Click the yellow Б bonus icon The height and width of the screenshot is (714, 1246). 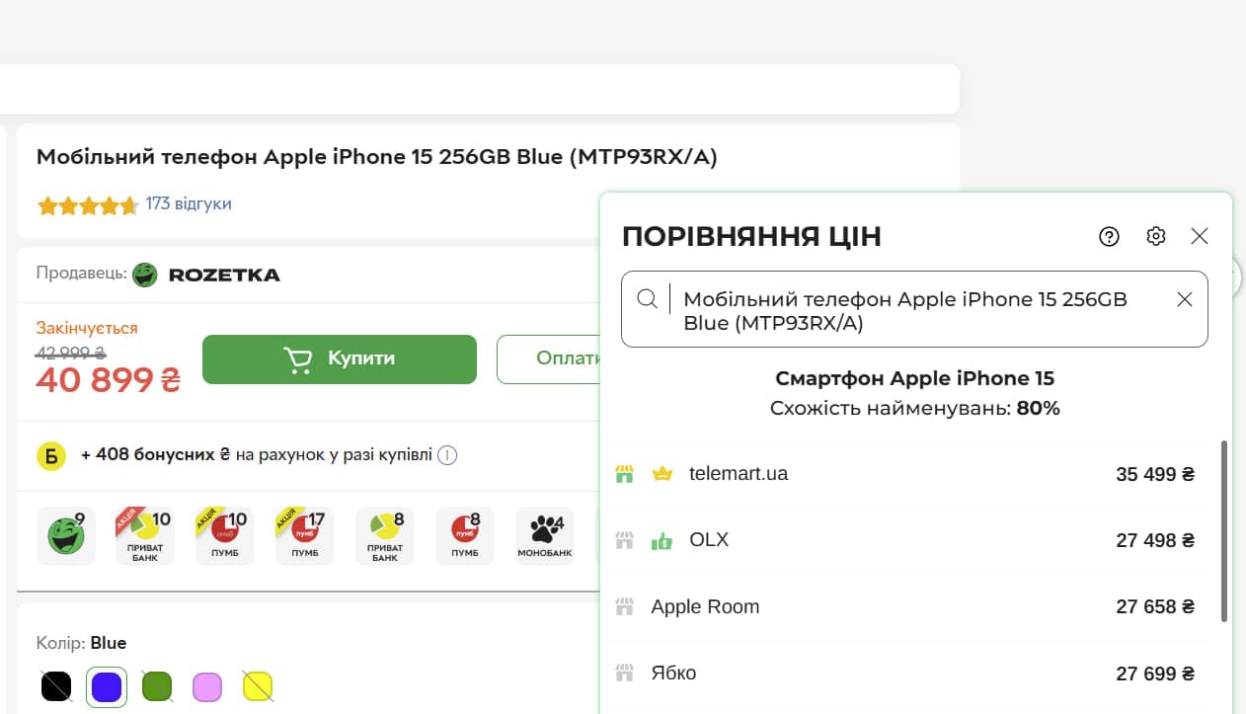(x=50, y=455)
